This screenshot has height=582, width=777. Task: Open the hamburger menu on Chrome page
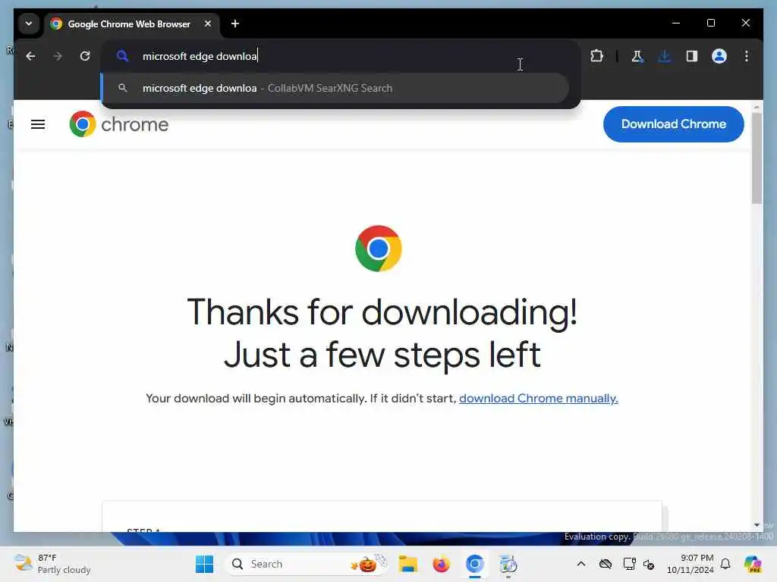pos(38,124)
